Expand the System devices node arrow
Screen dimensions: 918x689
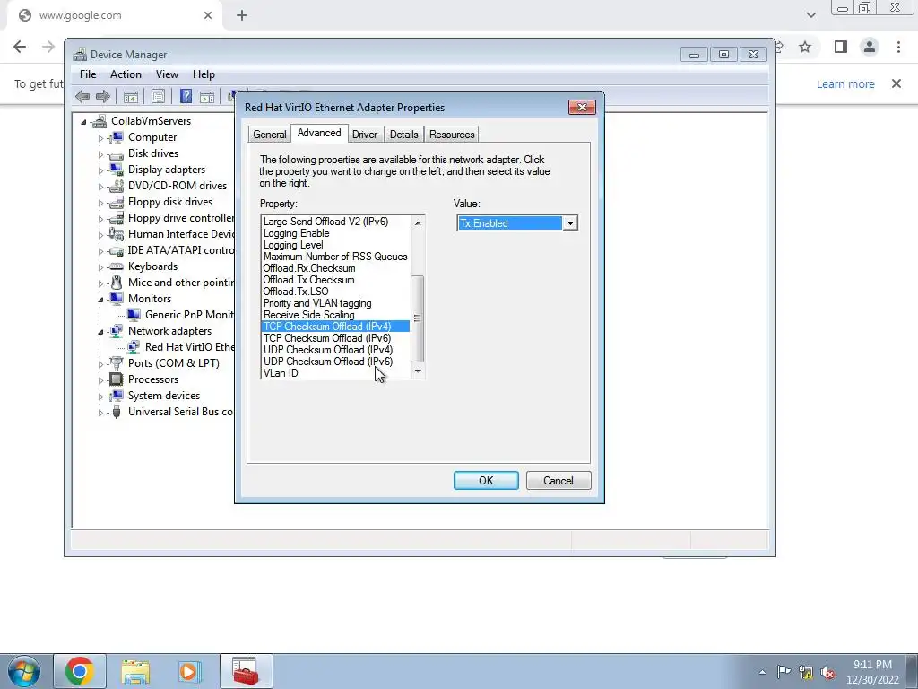coord(100,397)
